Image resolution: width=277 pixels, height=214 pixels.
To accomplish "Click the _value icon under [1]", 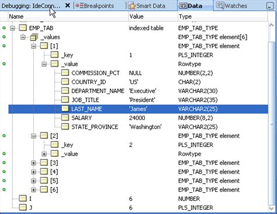I will tap(54, 64).
